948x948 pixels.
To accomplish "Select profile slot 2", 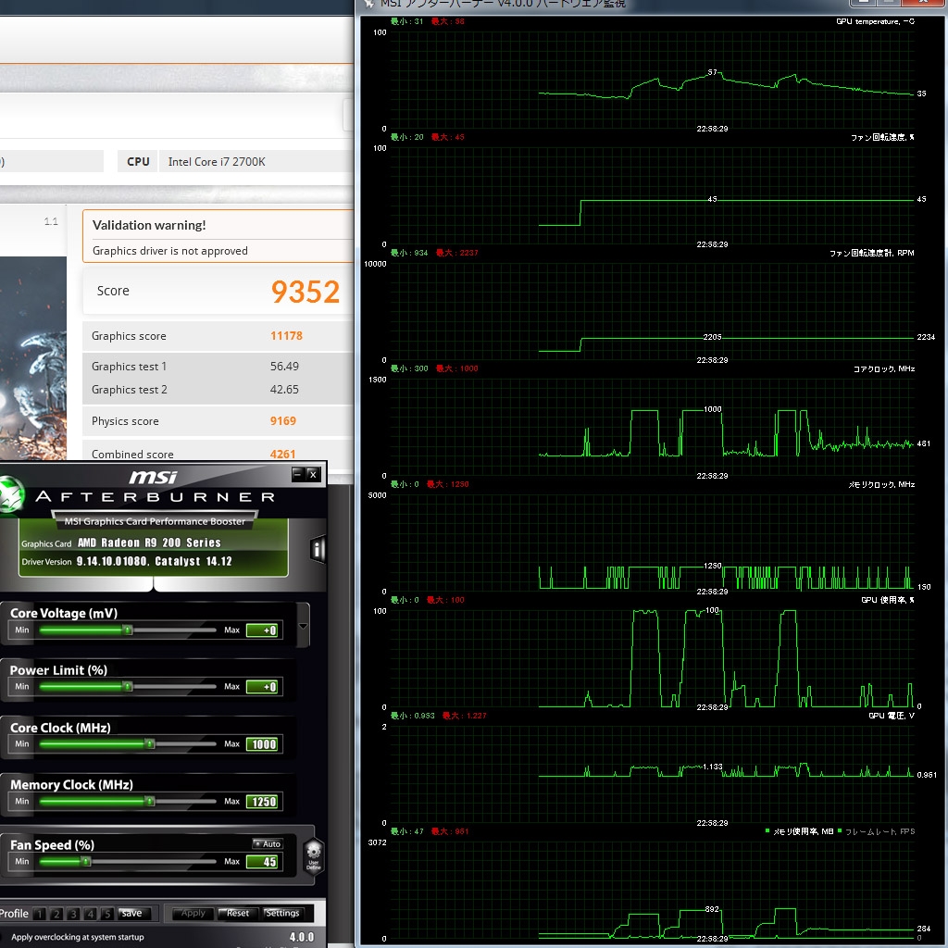I will (56, 914).
